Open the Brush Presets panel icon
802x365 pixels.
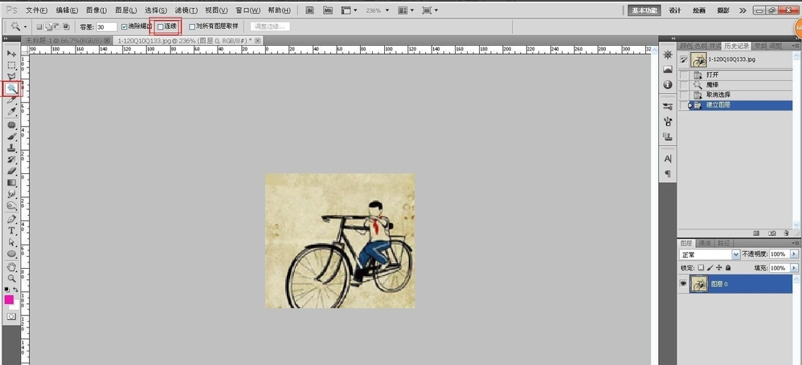pos(668,107)
